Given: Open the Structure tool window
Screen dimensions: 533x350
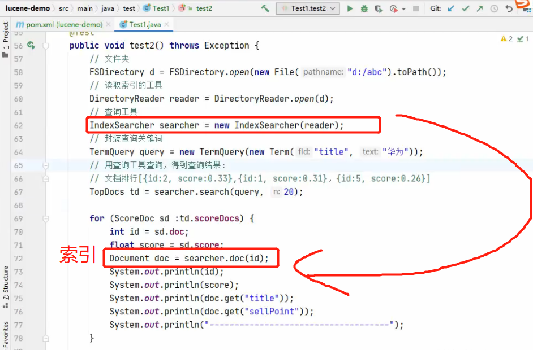Looking at the screenshot, I should 6,287.
